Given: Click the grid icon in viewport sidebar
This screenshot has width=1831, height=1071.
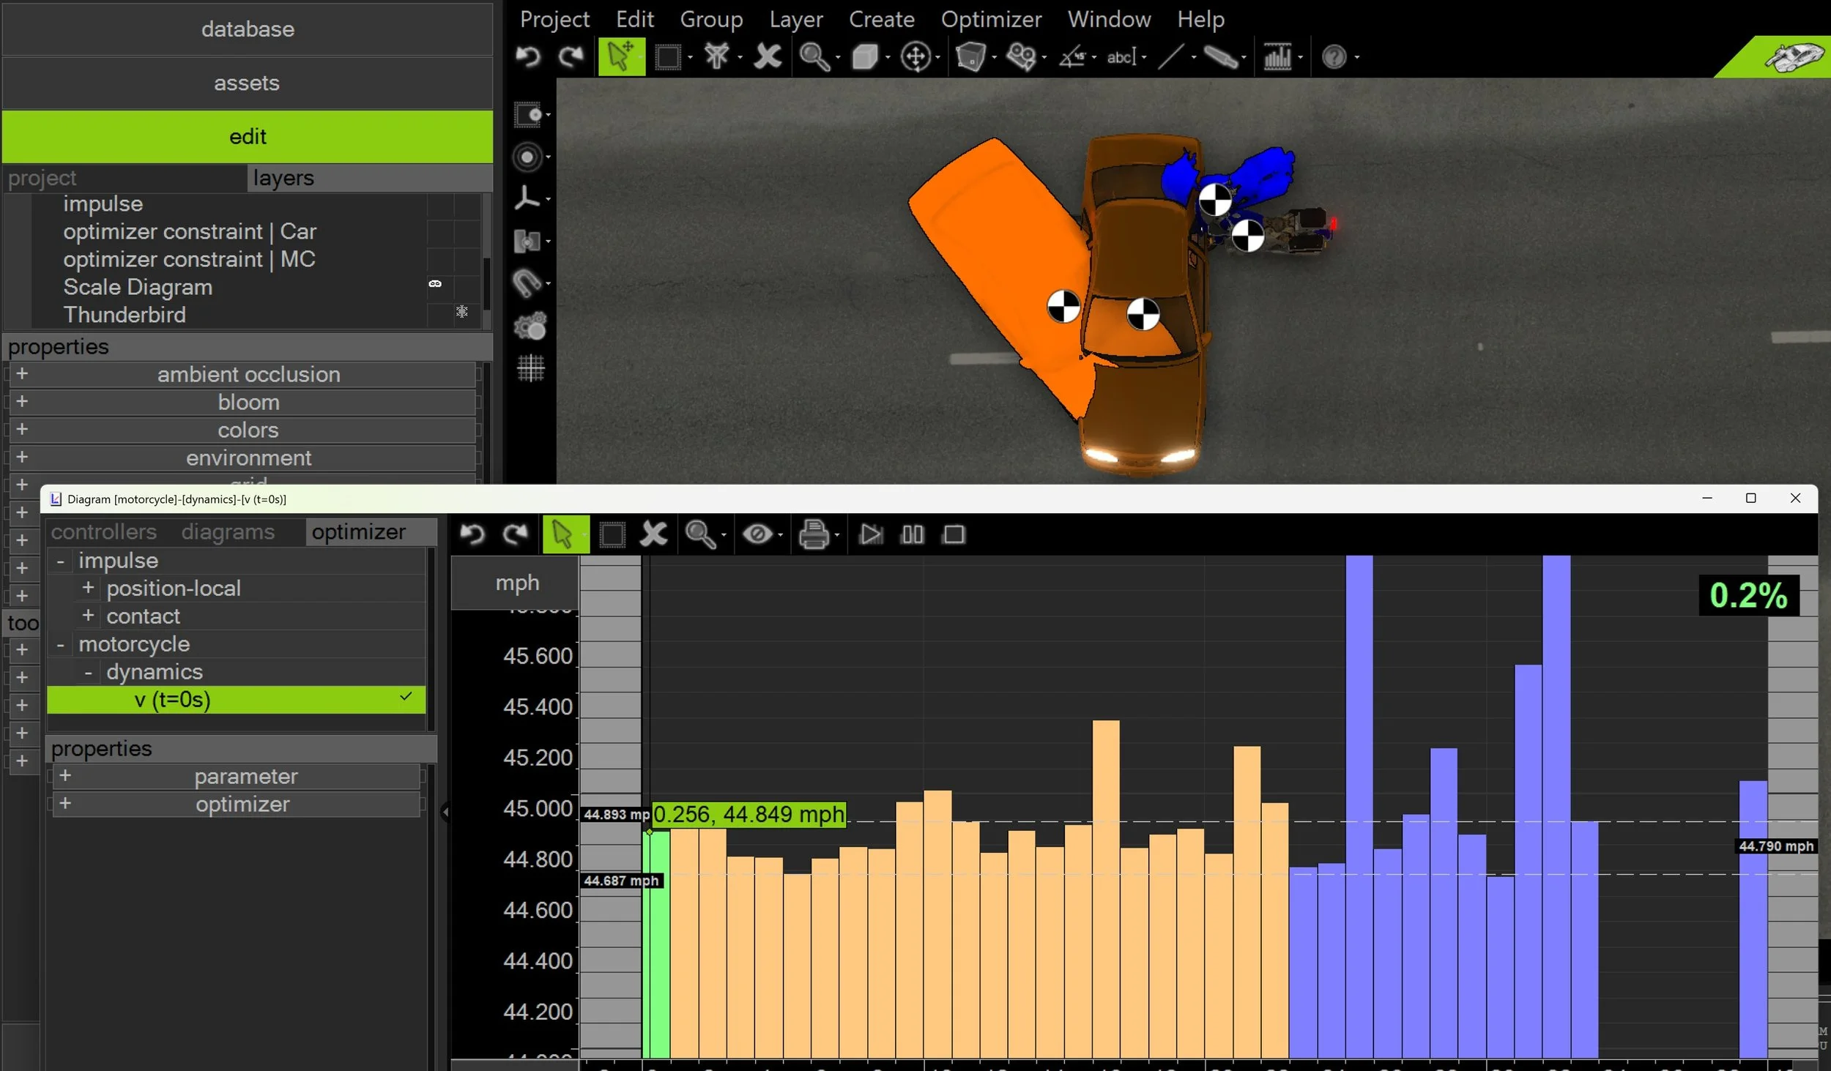Looking at the screenshot, I should pyautogui.click(x=530, y=367).
